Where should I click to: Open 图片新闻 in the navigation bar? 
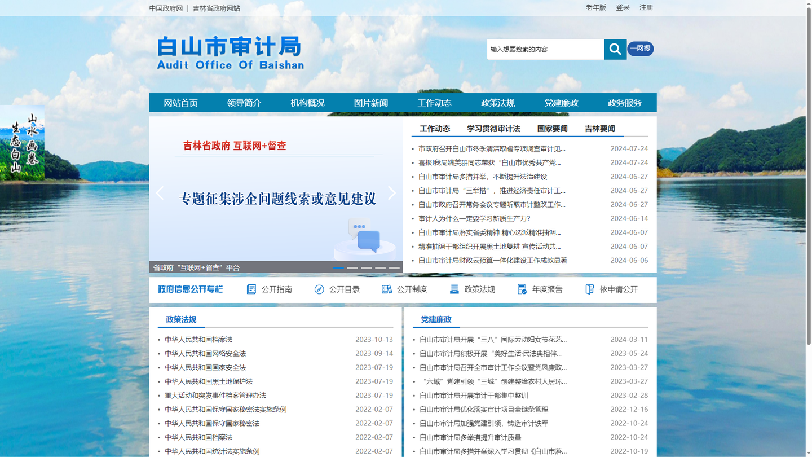pyautogui.click(x=371, y=103)
